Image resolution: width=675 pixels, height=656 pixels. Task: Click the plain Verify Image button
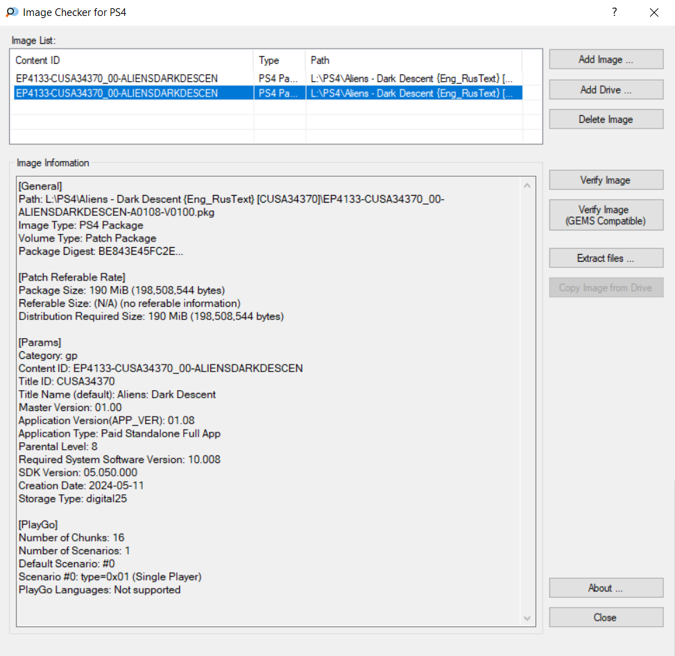606,180
